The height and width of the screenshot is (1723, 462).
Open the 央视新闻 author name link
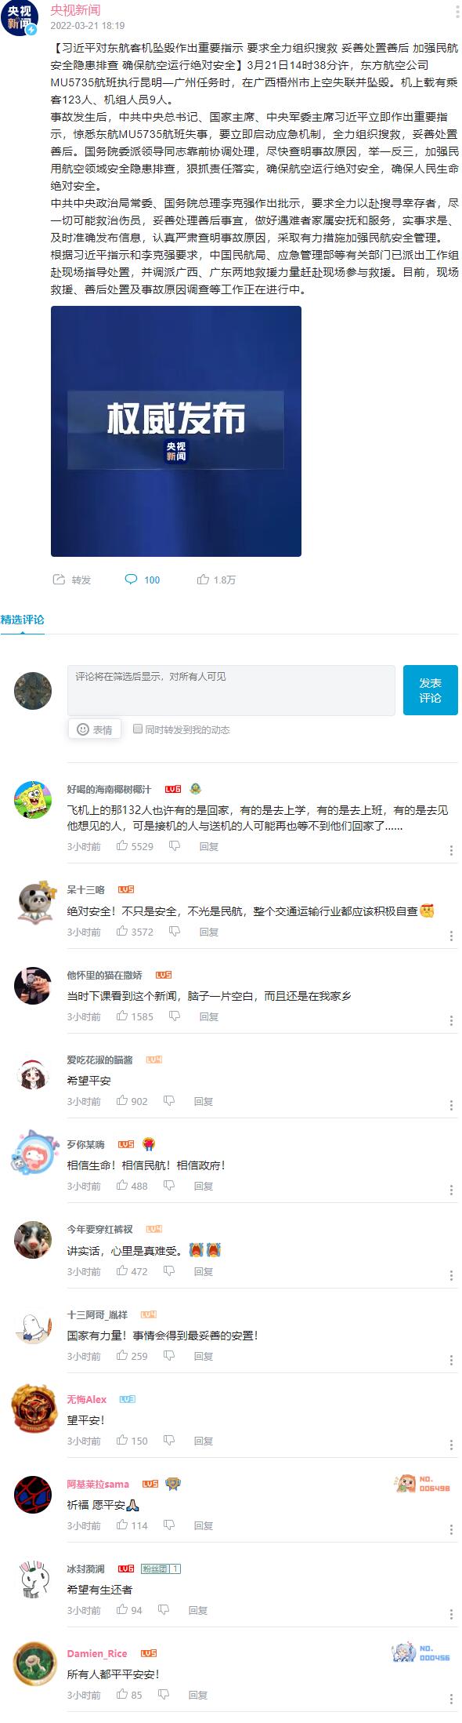click(x=75, y=10)
